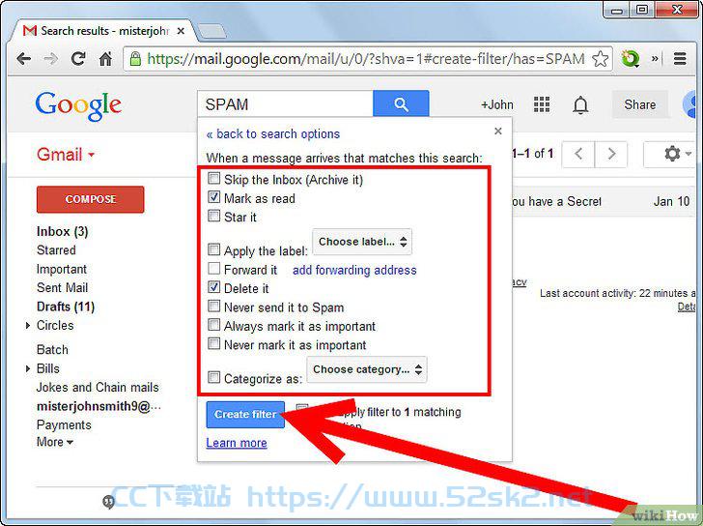Viewport: 703px width, 526px height.
Task: Click the Create filter button
Action: tap(245, 414)
